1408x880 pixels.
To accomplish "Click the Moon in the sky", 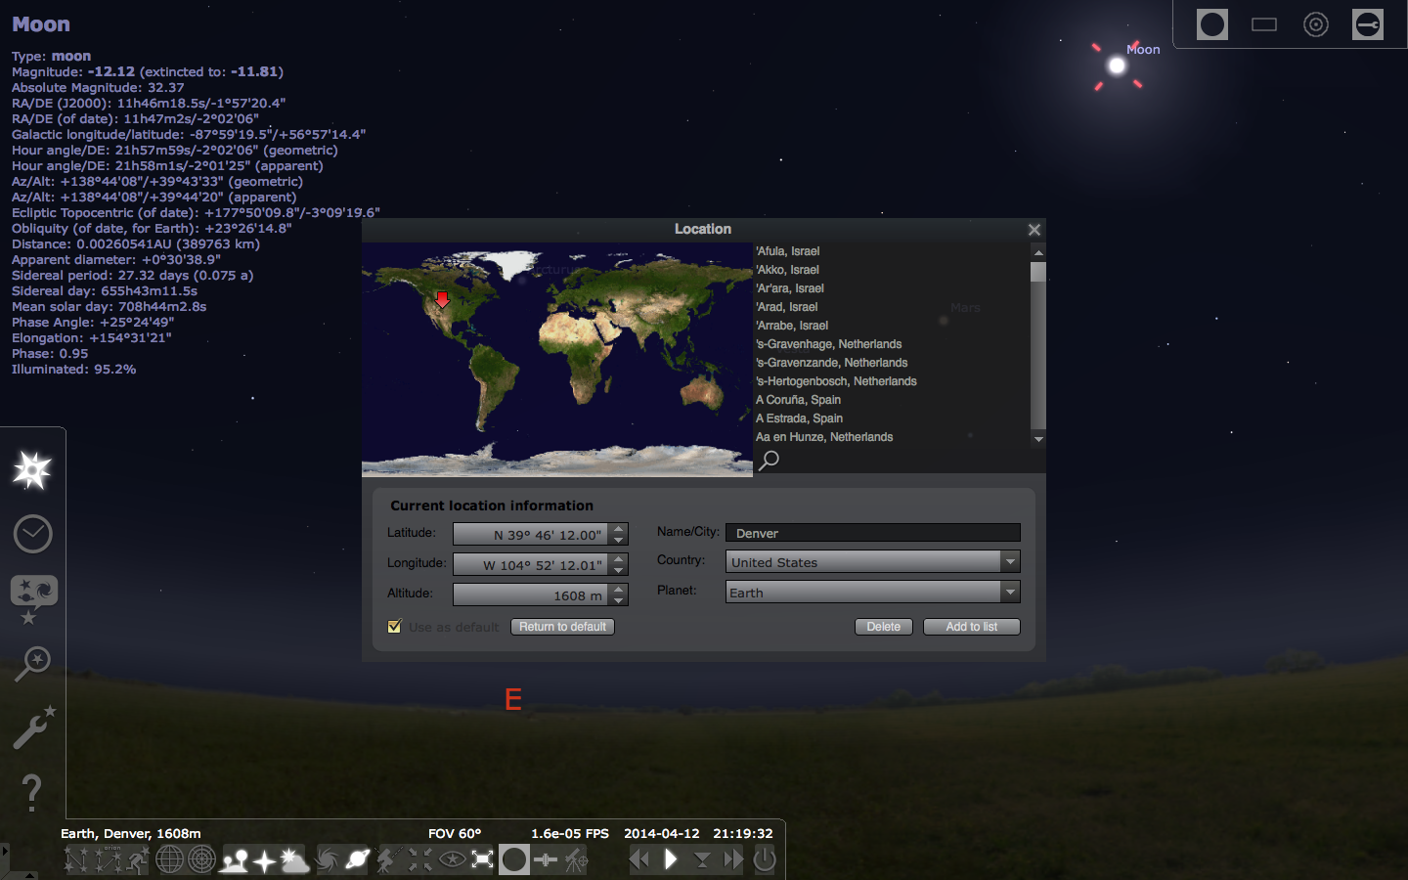I will tap(1117, 66).
